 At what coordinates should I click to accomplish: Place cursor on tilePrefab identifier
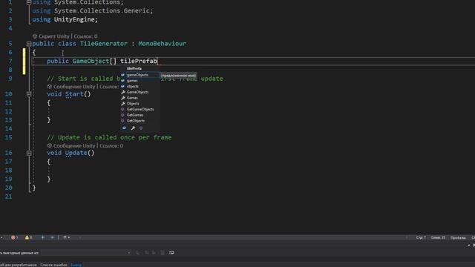(x=139, y=61)
